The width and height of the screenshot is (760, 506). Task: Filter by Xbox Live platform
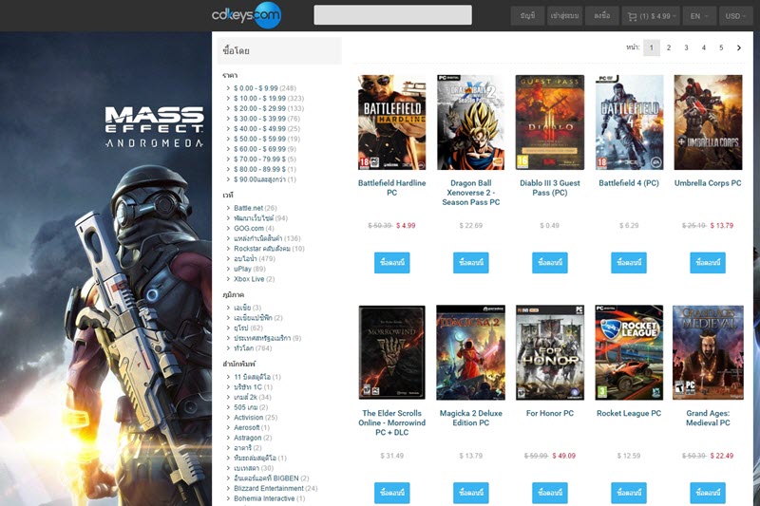(254, 279)
